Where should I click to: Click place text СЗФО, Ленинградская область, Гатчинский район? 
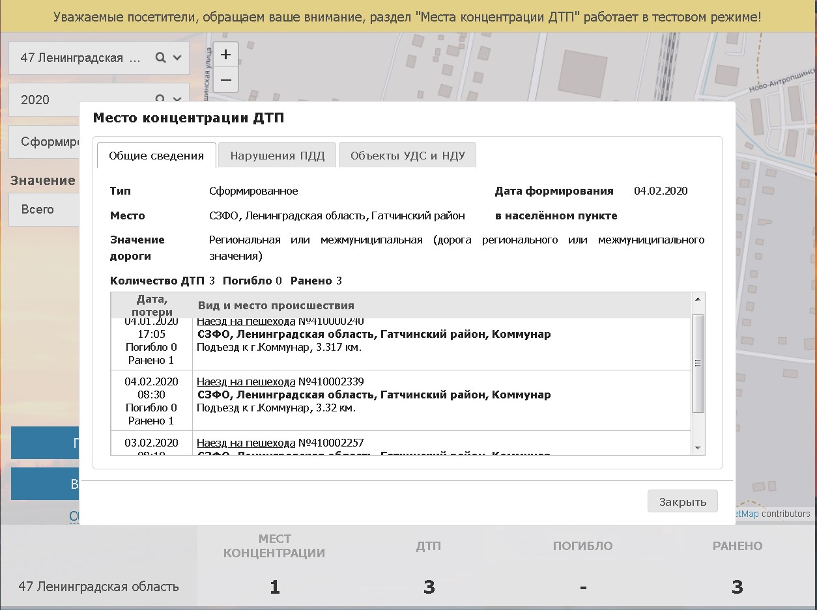(337, 215)
